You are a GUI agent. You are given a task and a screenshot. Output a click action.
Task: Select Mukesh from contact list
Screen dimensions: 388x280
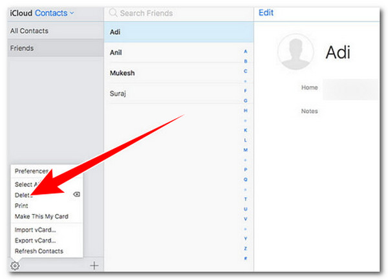click(122, 73)
